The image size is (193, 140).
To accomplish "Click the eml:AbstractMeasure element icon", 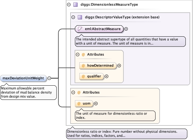I will 80,29.
